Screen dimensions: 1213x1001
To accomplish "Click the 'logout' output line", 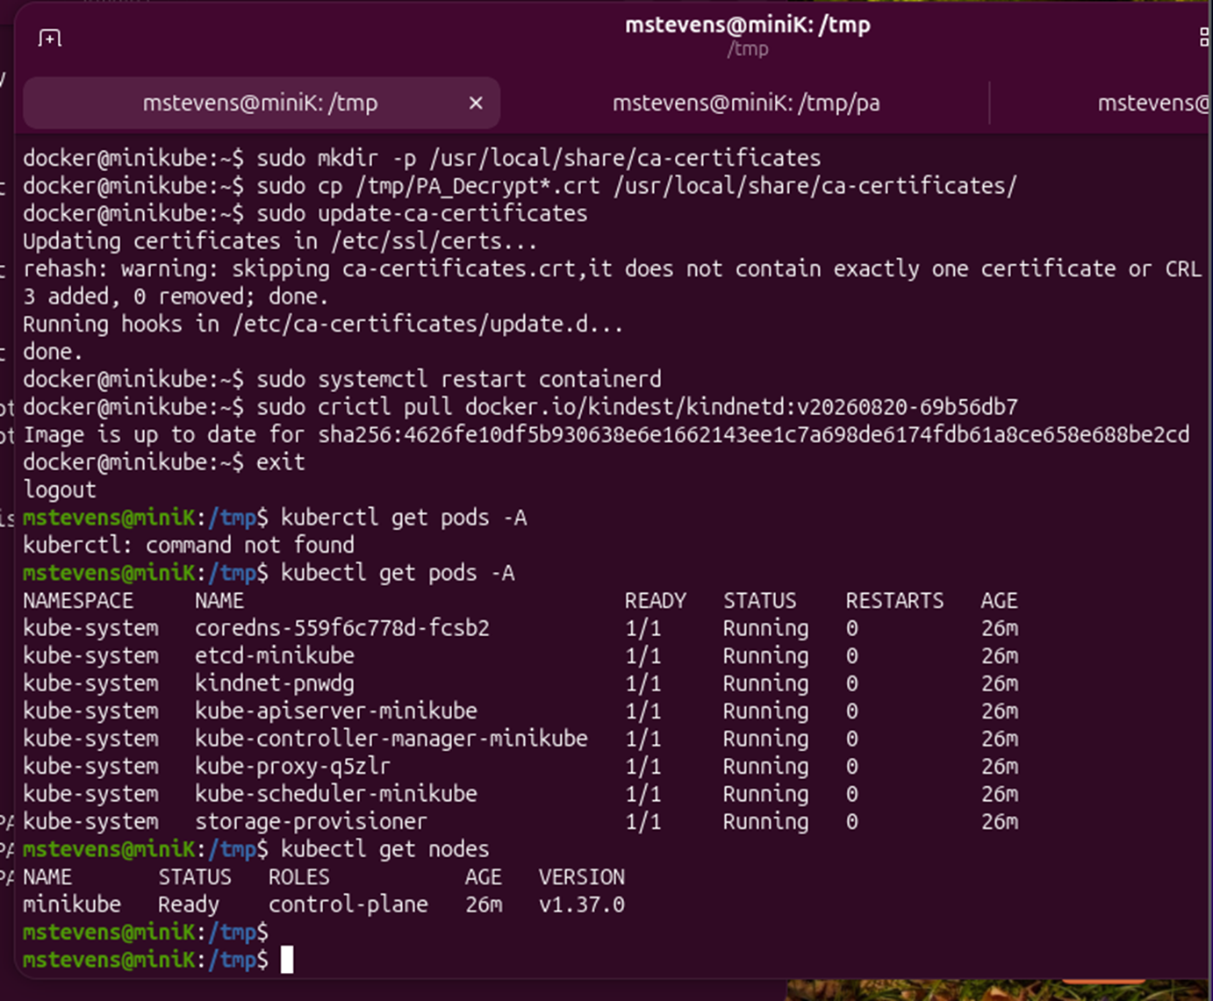I will click(60, 490).
